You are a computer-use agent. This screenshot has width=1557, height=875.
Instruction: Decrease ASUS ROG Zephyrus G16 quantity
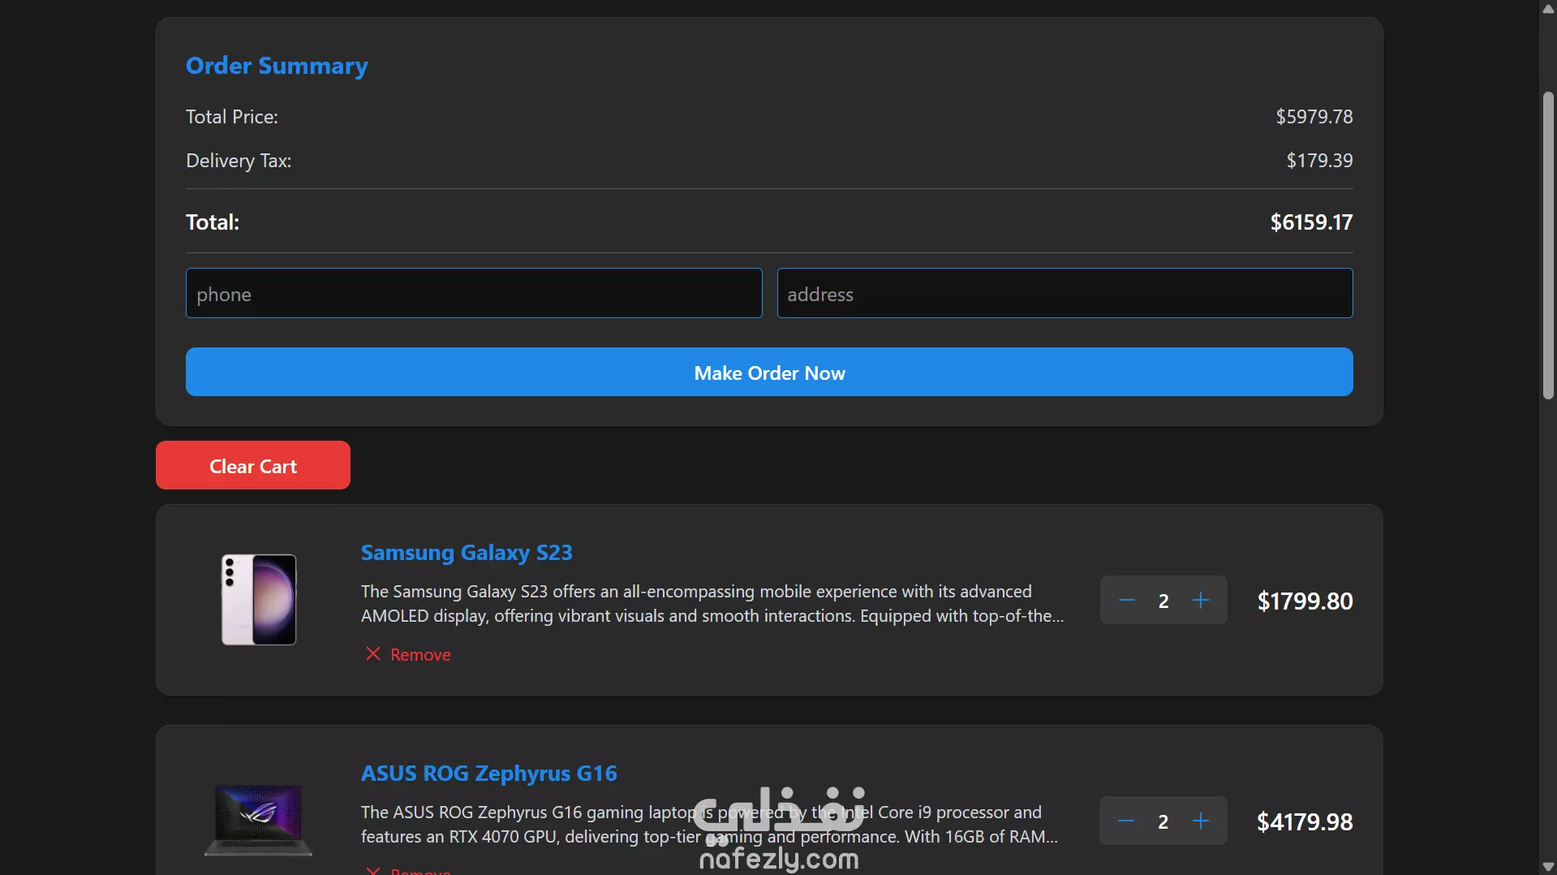pyautogui.click(x=1126, y=821)
